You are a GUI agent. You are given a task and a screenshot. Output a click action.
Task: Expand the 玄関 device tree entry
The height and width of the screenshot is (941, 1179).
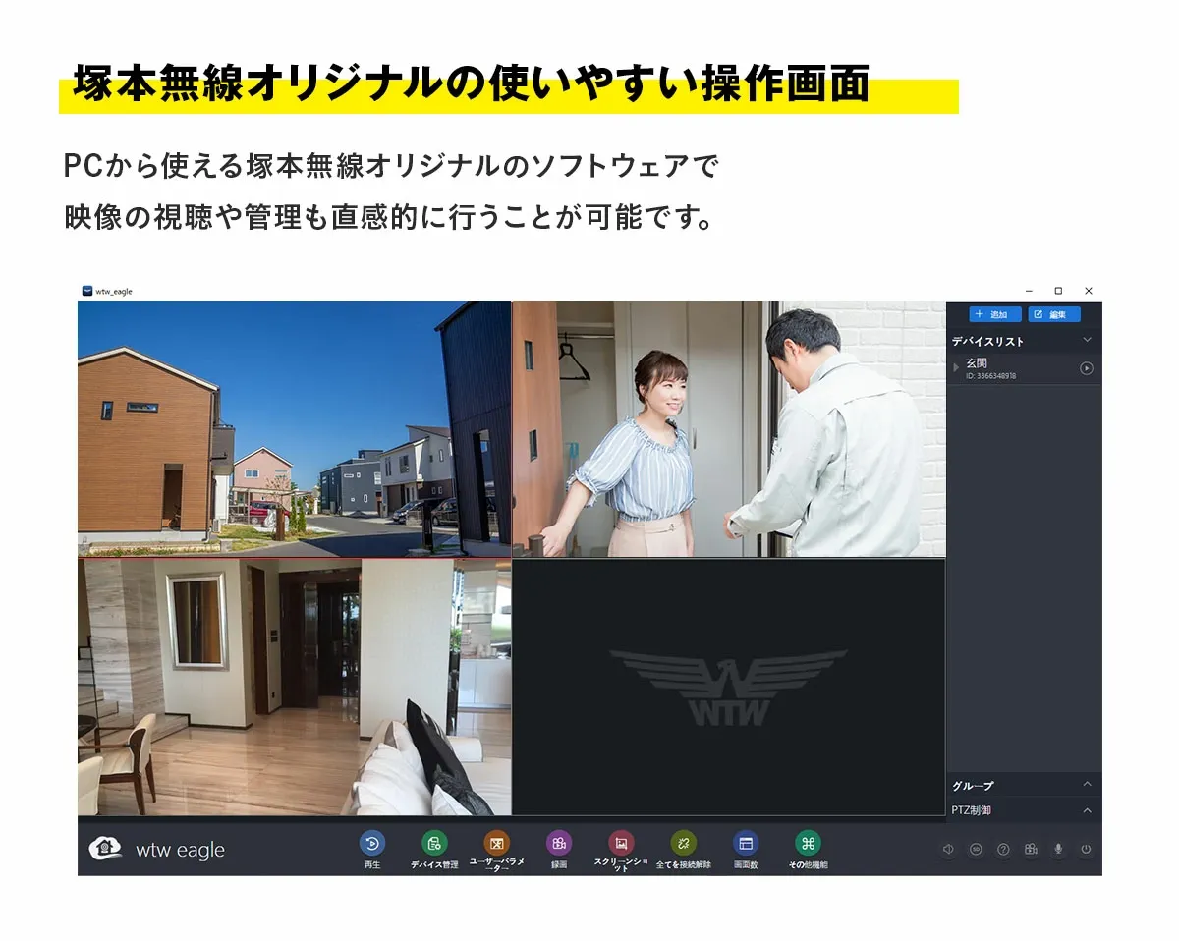tap(955, 367)
